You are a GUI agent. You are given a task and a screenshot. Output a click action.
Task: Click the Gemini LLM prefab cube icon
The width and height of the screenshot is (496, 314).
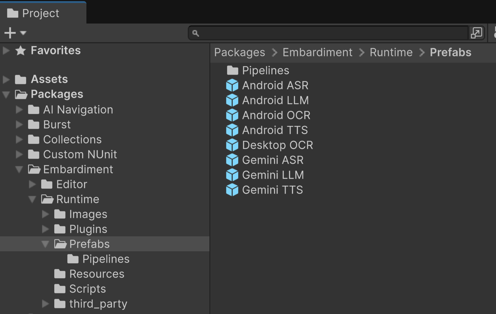(232, 175)
